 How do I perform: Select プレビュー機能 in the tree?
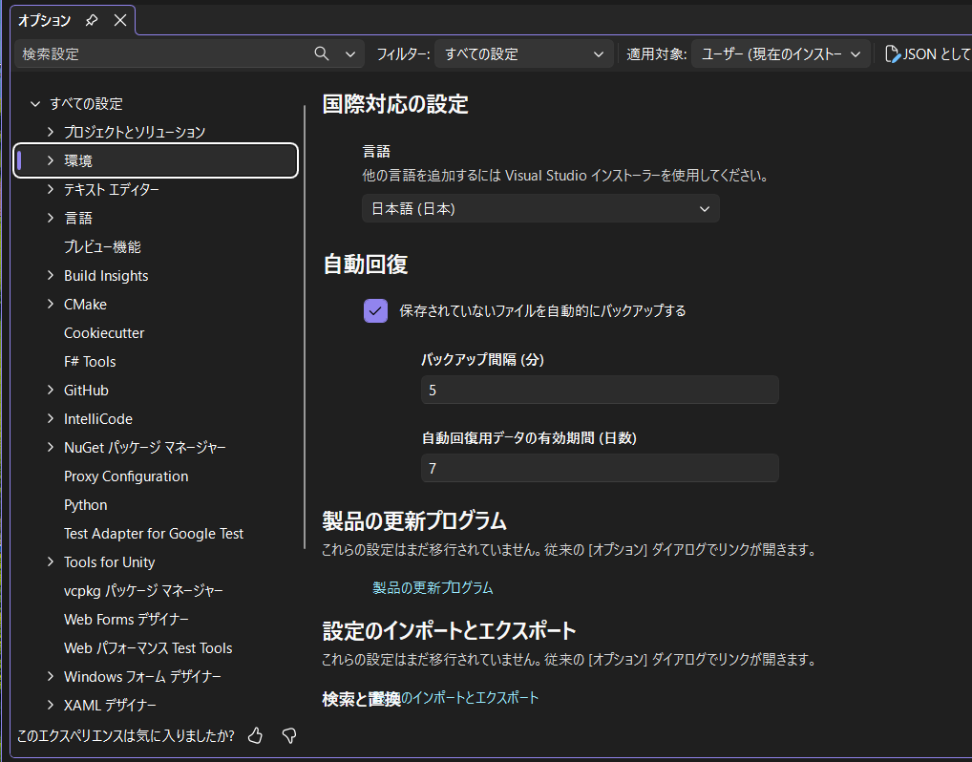pyautogui.click(x=102, y=246)
